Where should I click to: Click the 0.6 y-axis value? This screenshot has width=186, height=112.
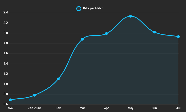[6, 104]
